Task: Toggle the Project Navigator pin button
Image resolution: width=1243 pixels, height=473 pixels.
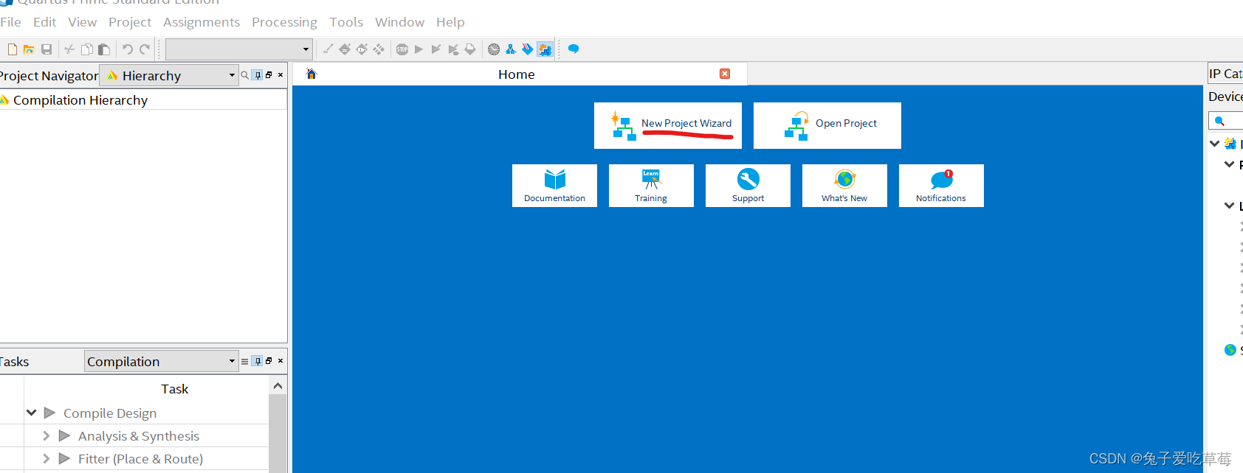Action: point(257,75)
